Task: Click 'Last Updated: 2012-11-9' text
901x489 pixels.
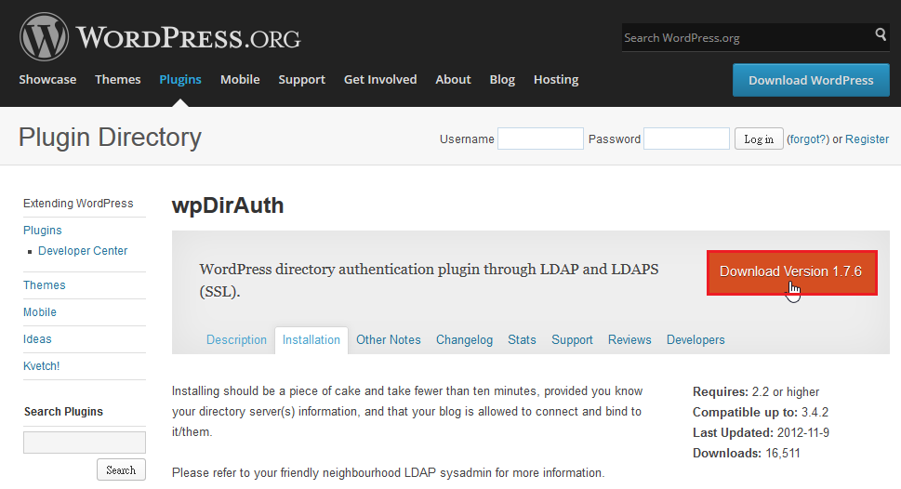Action: (761, 432)
